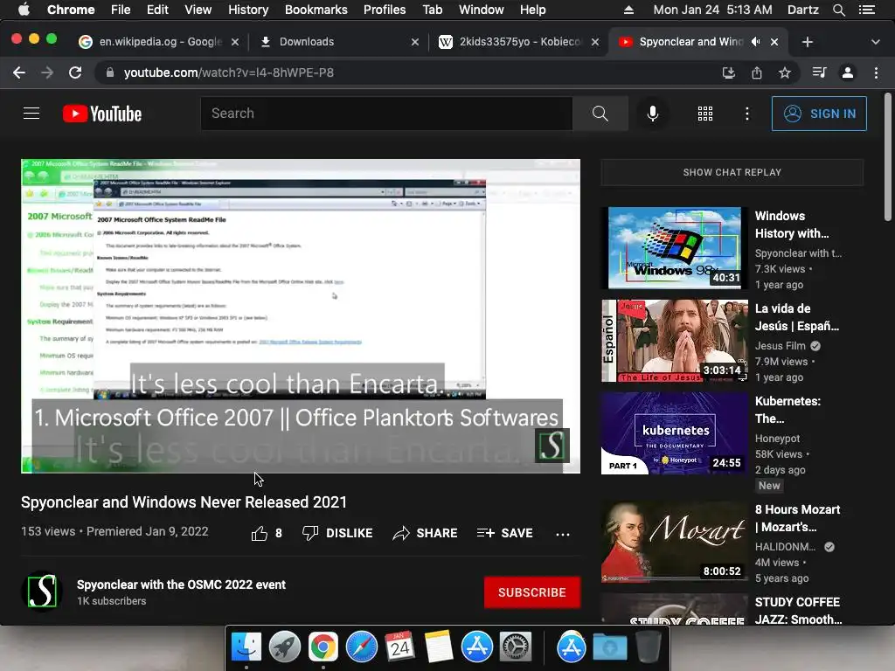Viewport: 895px width, 671px height.
Task: Open YouTube settings three-dot menu
Action: (746, 114)
